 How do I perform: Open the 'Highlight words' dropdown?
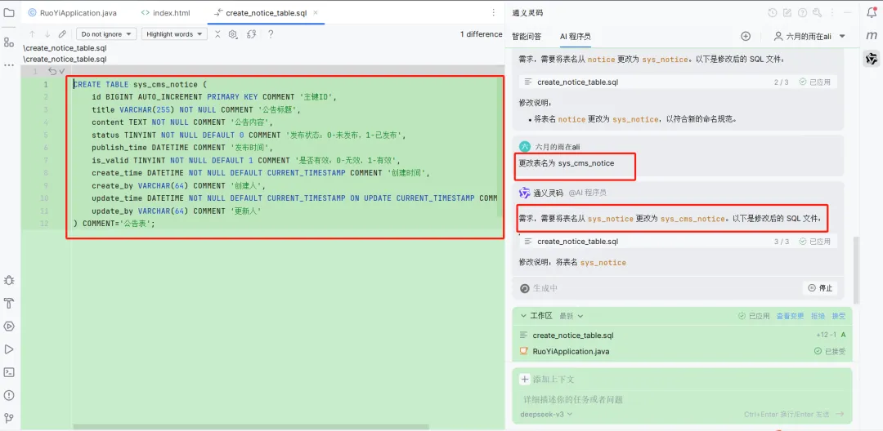coord(174,34)
